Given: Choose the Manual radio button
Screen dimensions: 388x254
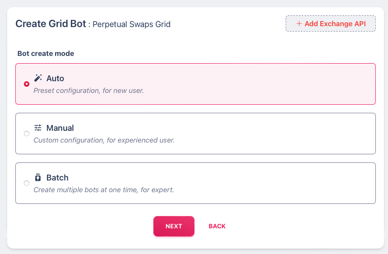Looking at the screenshot, I should pos(27,134).
